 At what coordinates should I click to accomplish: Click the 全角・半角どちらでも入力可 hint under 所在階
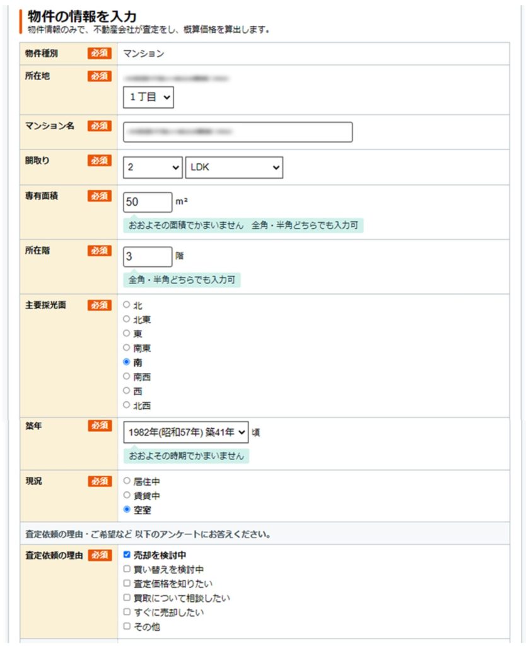click(182, 279)
